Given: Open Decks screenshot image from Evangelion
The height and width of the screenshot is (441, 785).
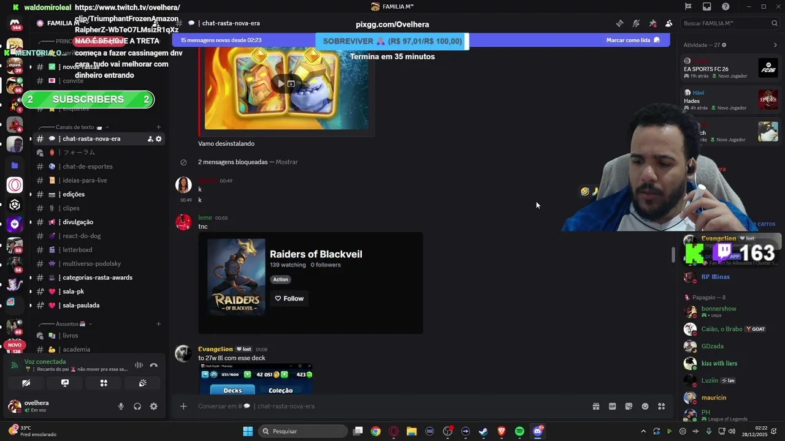Looking at the screenshot, I should 256,380.
